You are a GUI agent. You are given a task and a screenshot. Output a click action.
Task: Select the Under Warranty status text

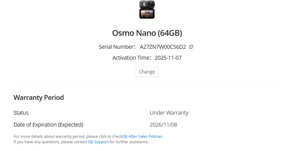tap(169, 113)
